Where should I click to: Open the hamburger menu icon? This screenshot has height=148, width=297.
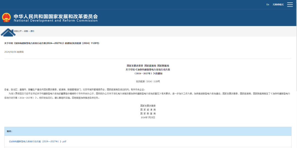point(290,5)
